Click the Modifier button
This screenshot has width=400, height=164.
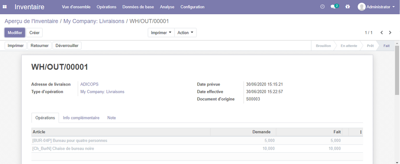15,33
